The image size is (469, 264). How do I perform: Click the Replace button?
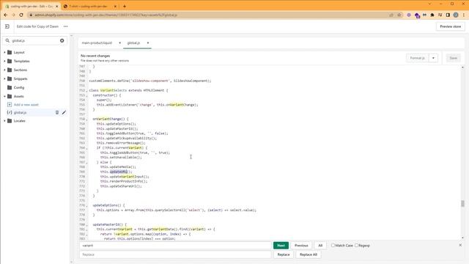pos(284,254)
